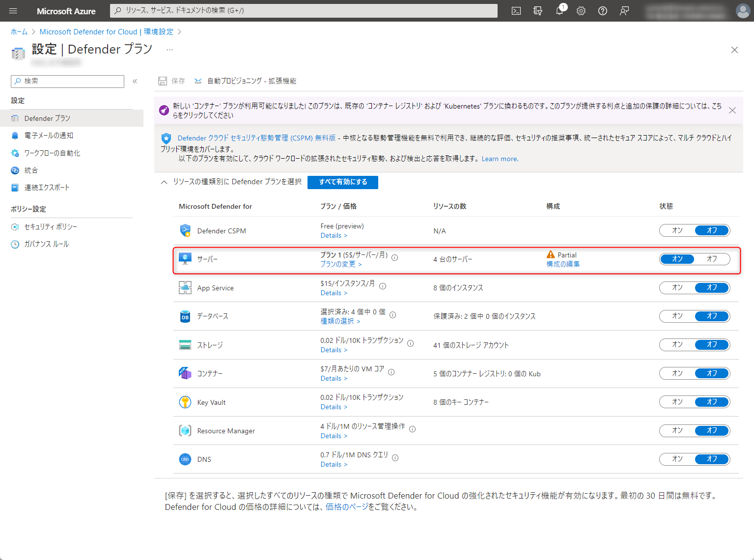Open 種類の選択 for データベース
754x560 pixels.
pyautogui.click(x=340, y=321)
